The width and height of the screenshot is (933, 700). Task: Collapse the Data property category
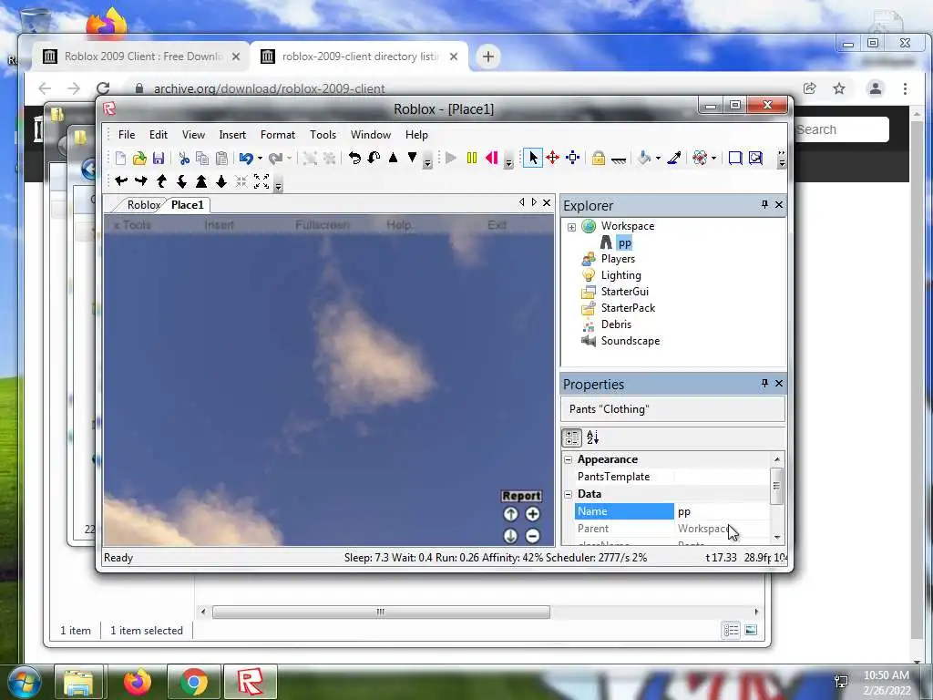pos(569,494)
